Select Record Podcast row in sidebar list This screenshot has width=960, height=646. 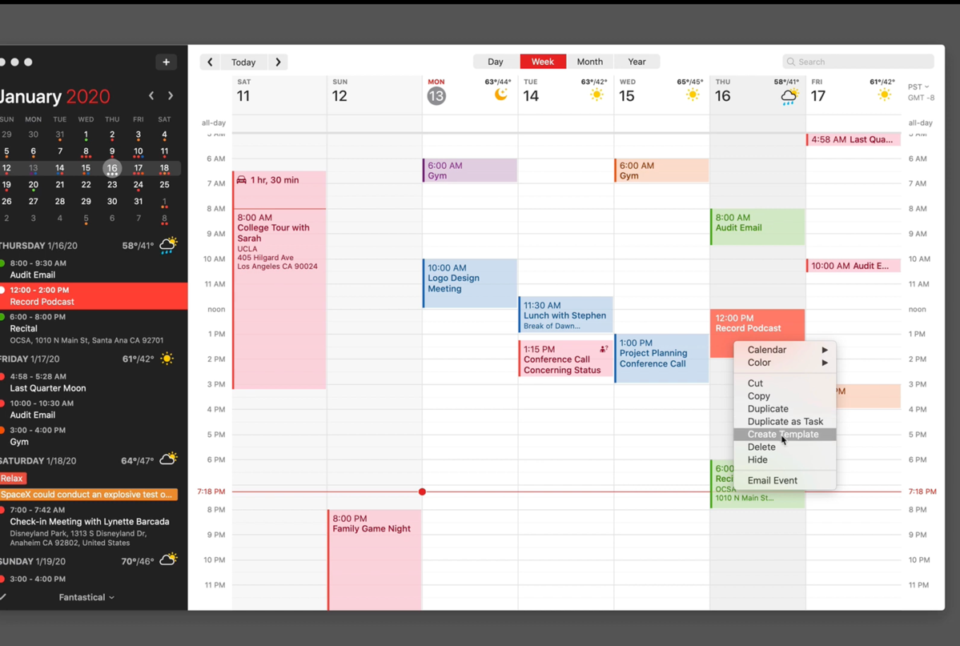pyautogui.click(x=94, y=295)
